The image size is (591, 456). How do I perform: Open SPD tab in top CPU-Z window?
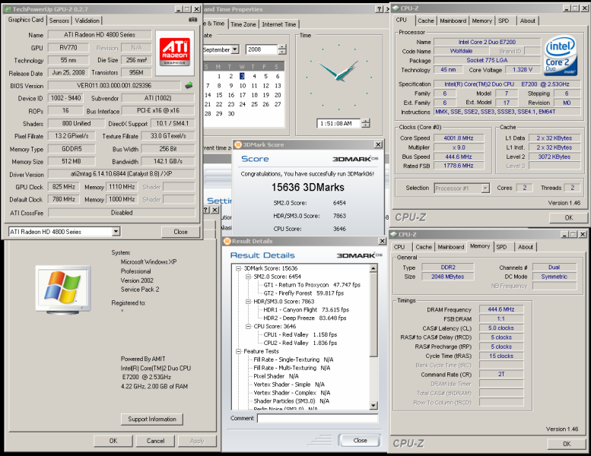[x=504, y=21]
